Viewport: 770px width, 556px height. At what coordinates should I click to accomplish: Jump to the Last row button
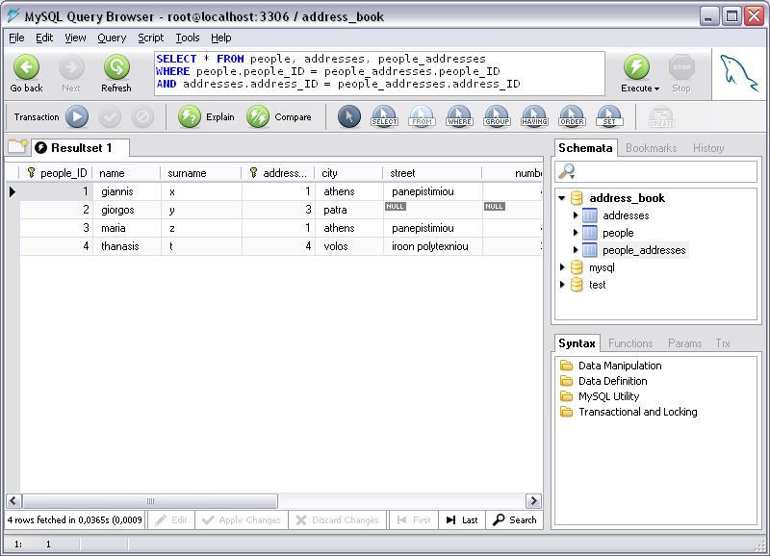462,520
